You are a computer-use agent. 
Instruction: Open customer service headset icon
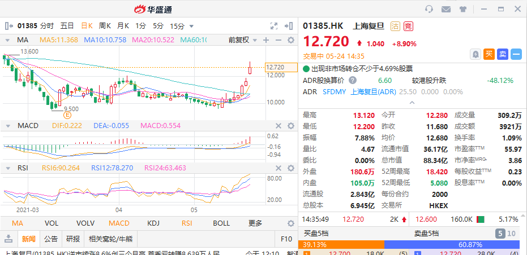[429, 9]
